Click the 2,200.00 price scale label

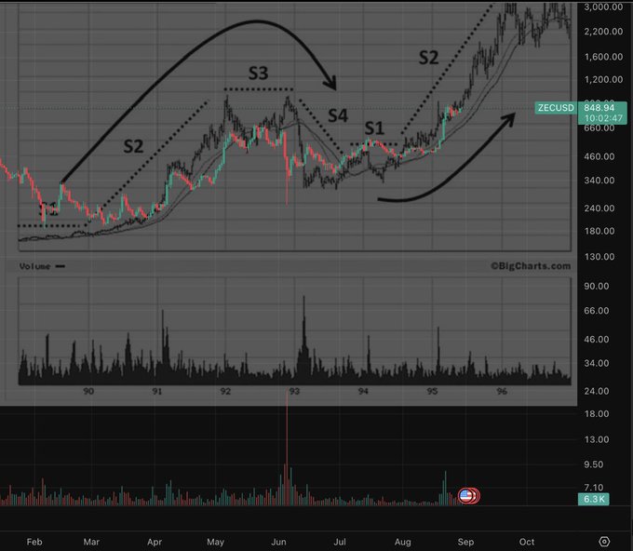tap(603, 31)
